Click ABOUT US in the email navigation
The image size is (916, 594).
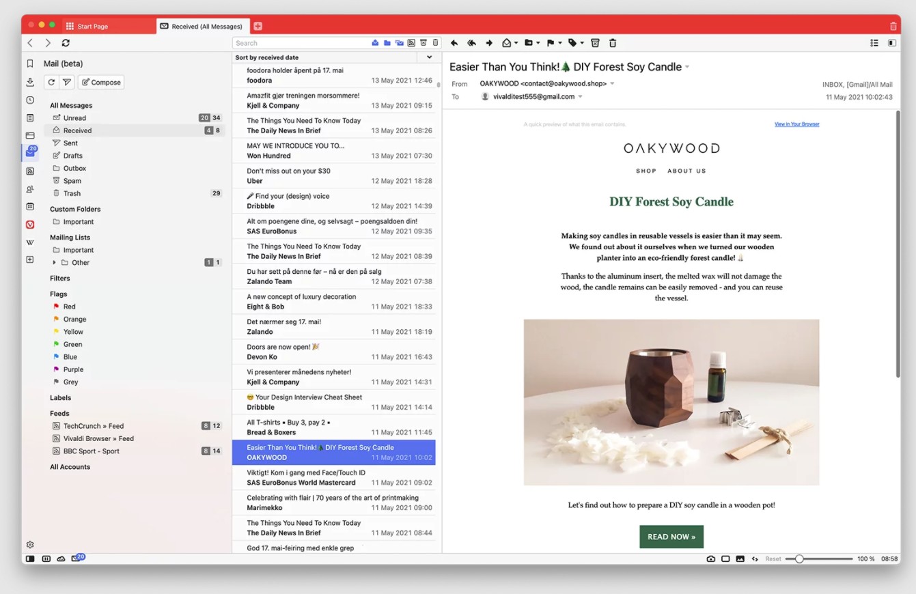click(x=686, y=171)
